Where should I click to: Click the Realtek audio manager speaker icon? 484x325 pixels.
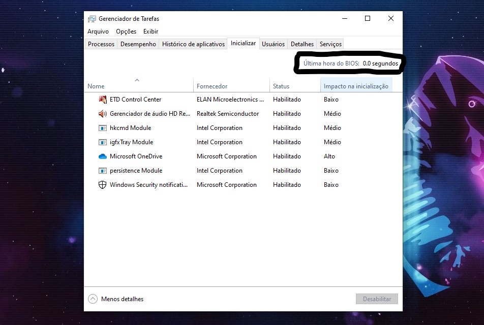(103, 114)
